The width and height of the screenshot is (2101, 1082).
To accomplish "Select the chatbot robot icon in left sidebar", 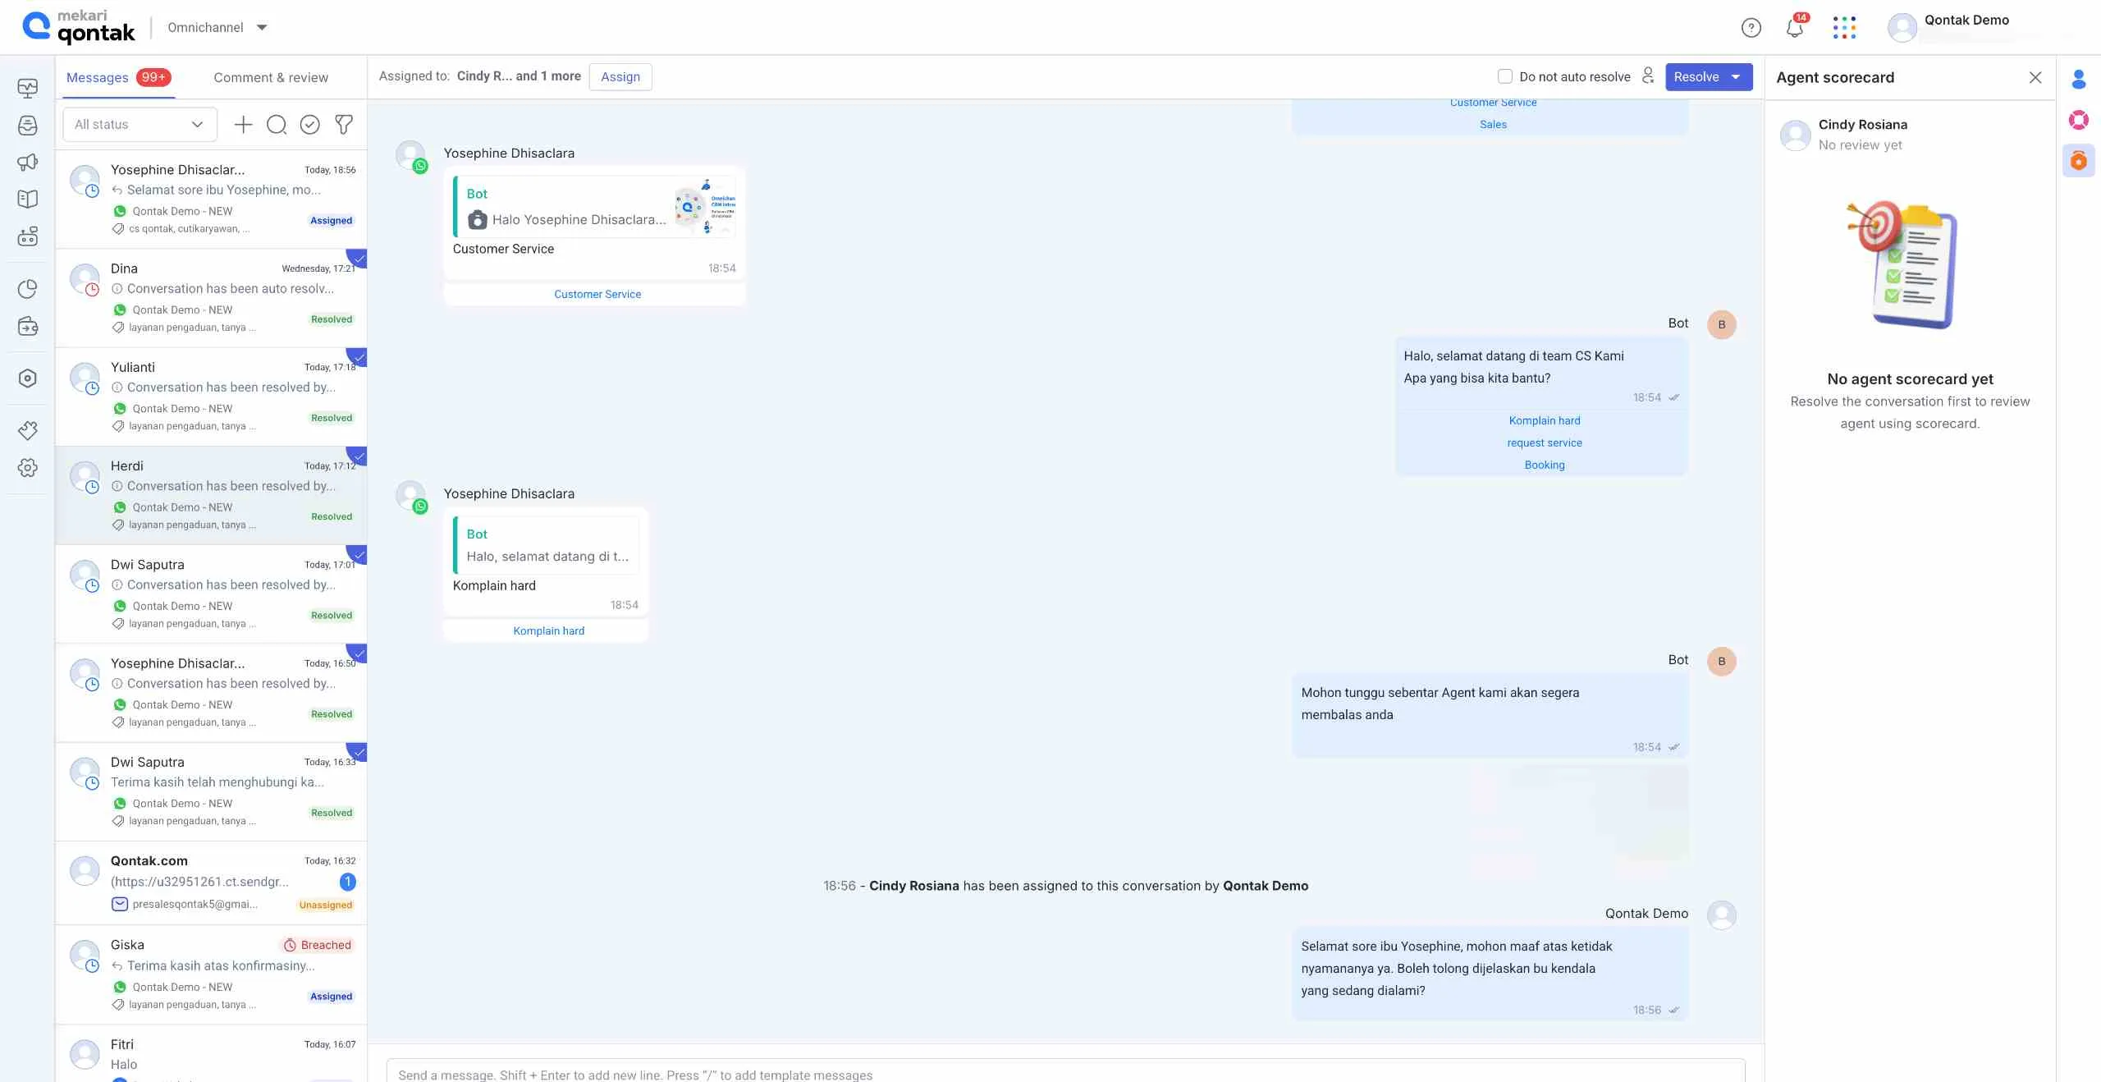I will [x=27, y=236].
